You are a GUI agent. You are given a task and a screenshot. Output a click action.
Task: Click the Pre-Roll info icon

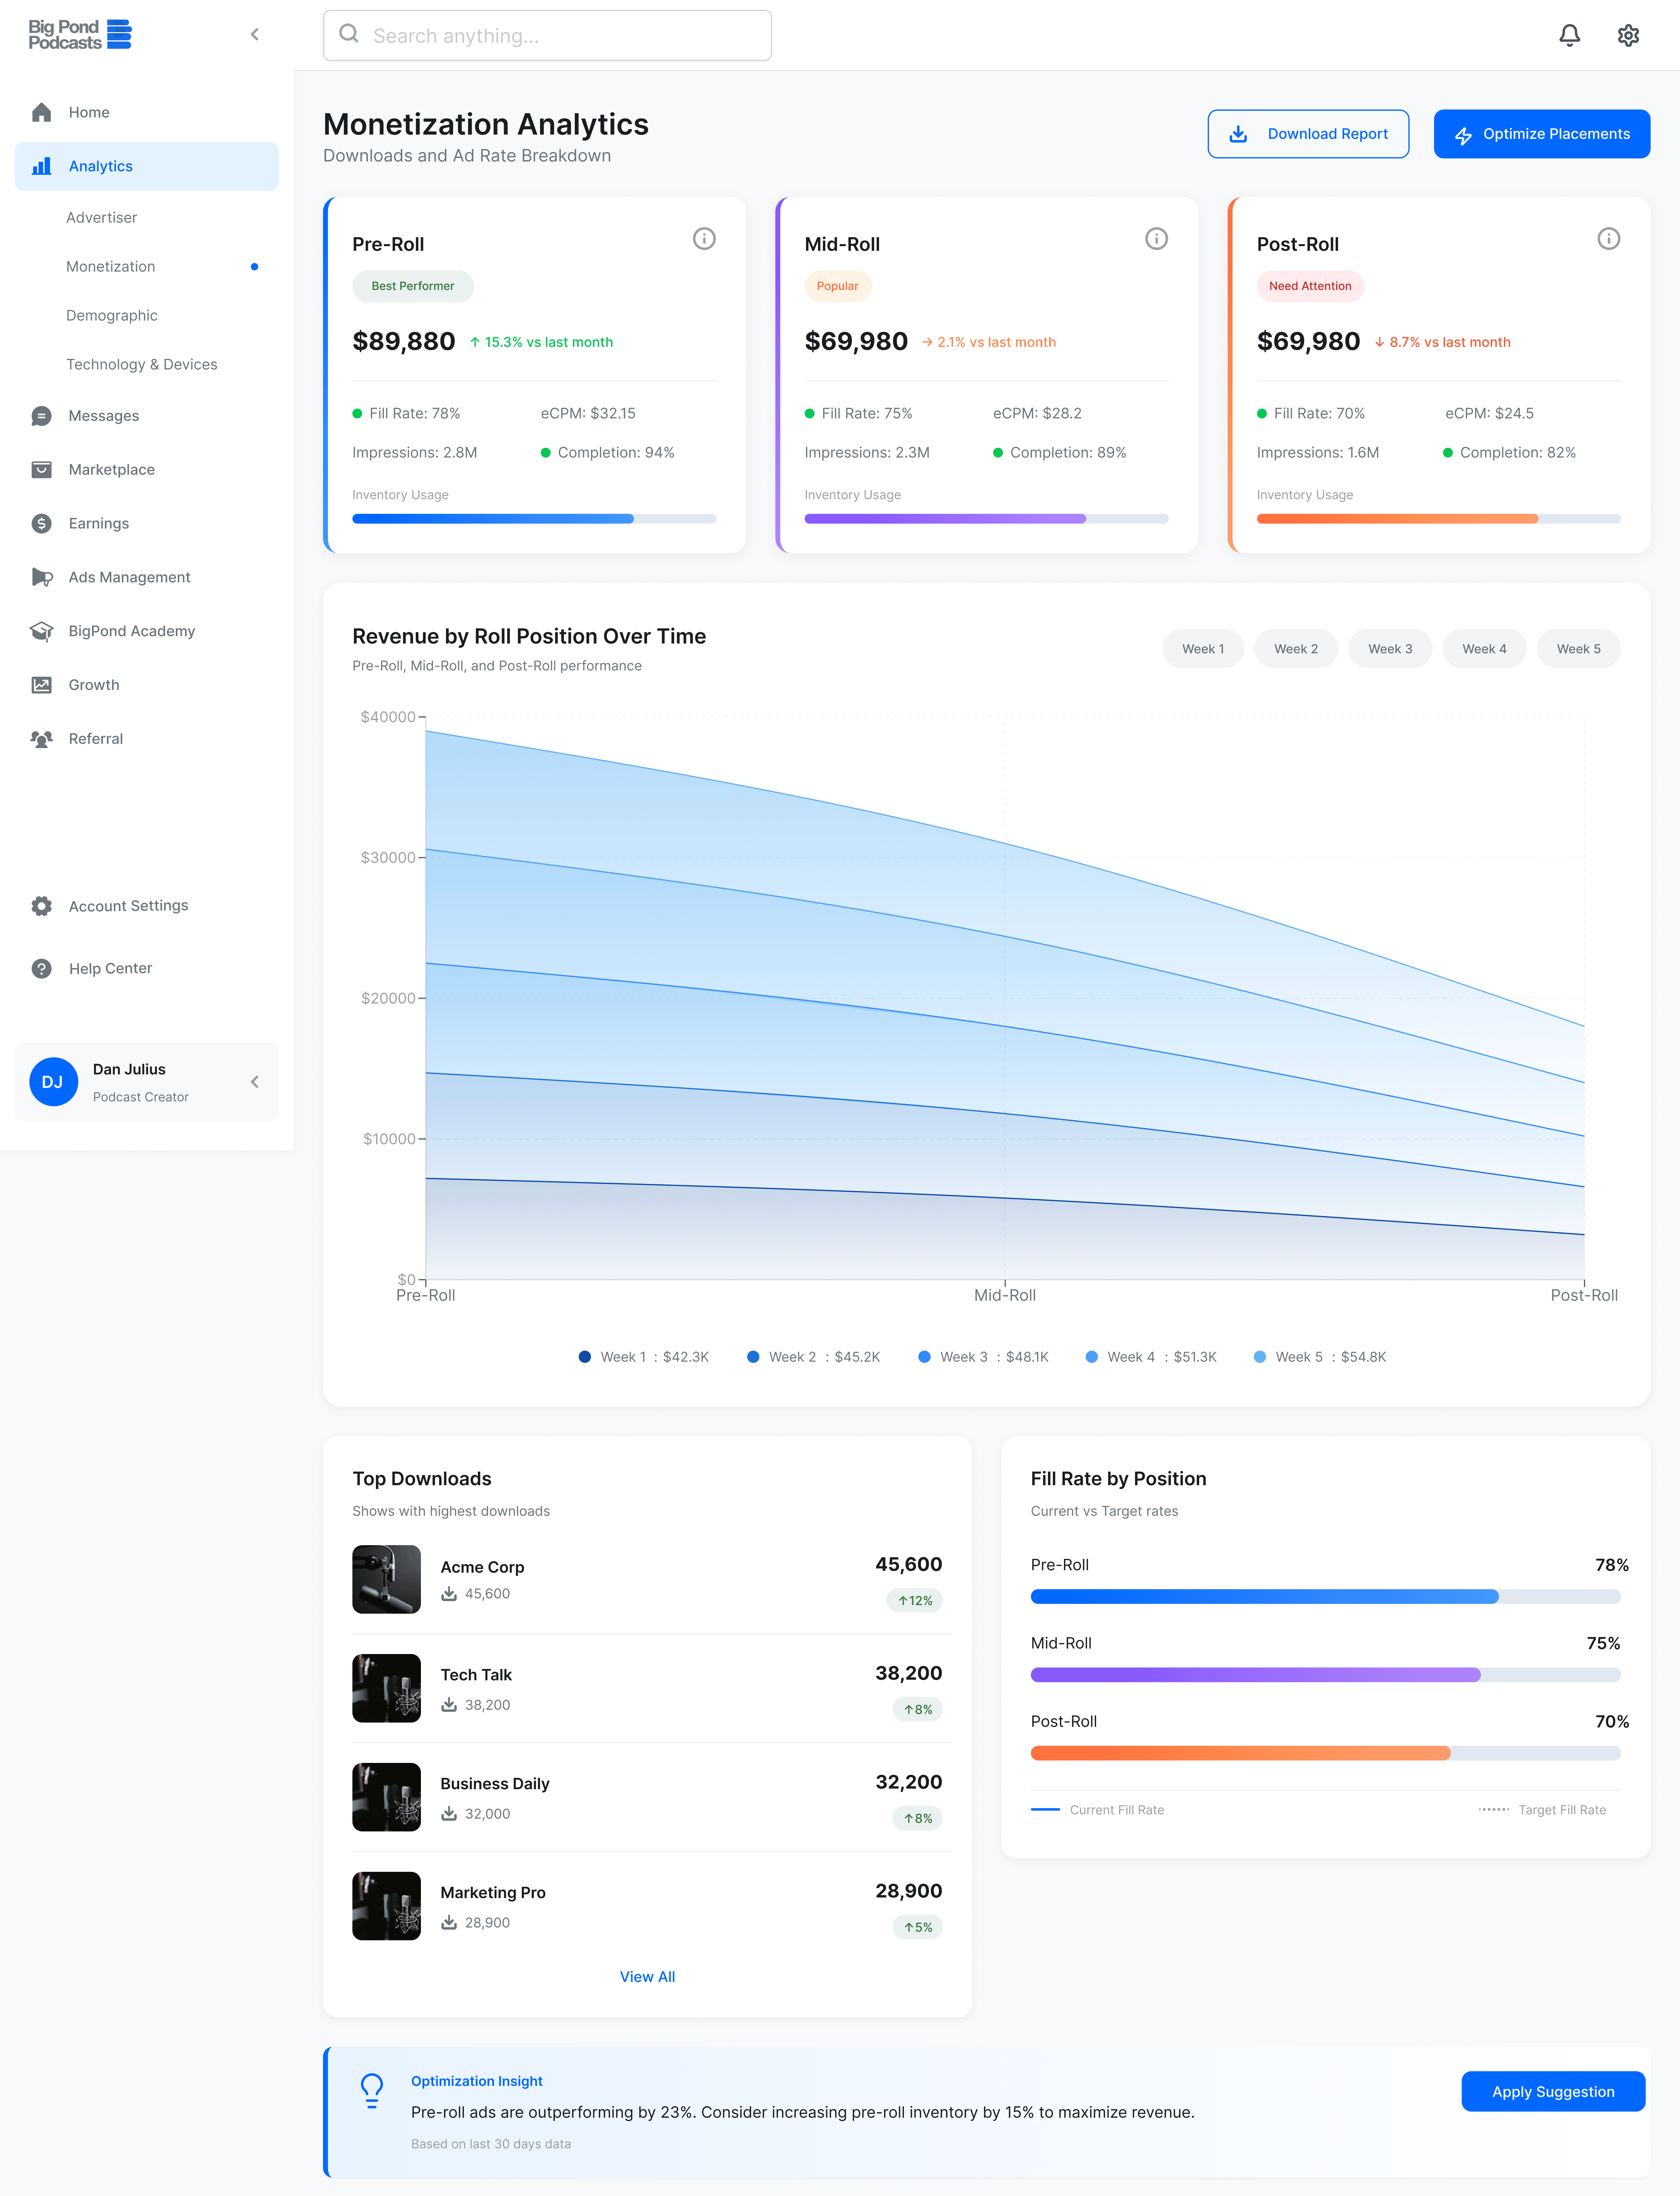coord(704,239)
